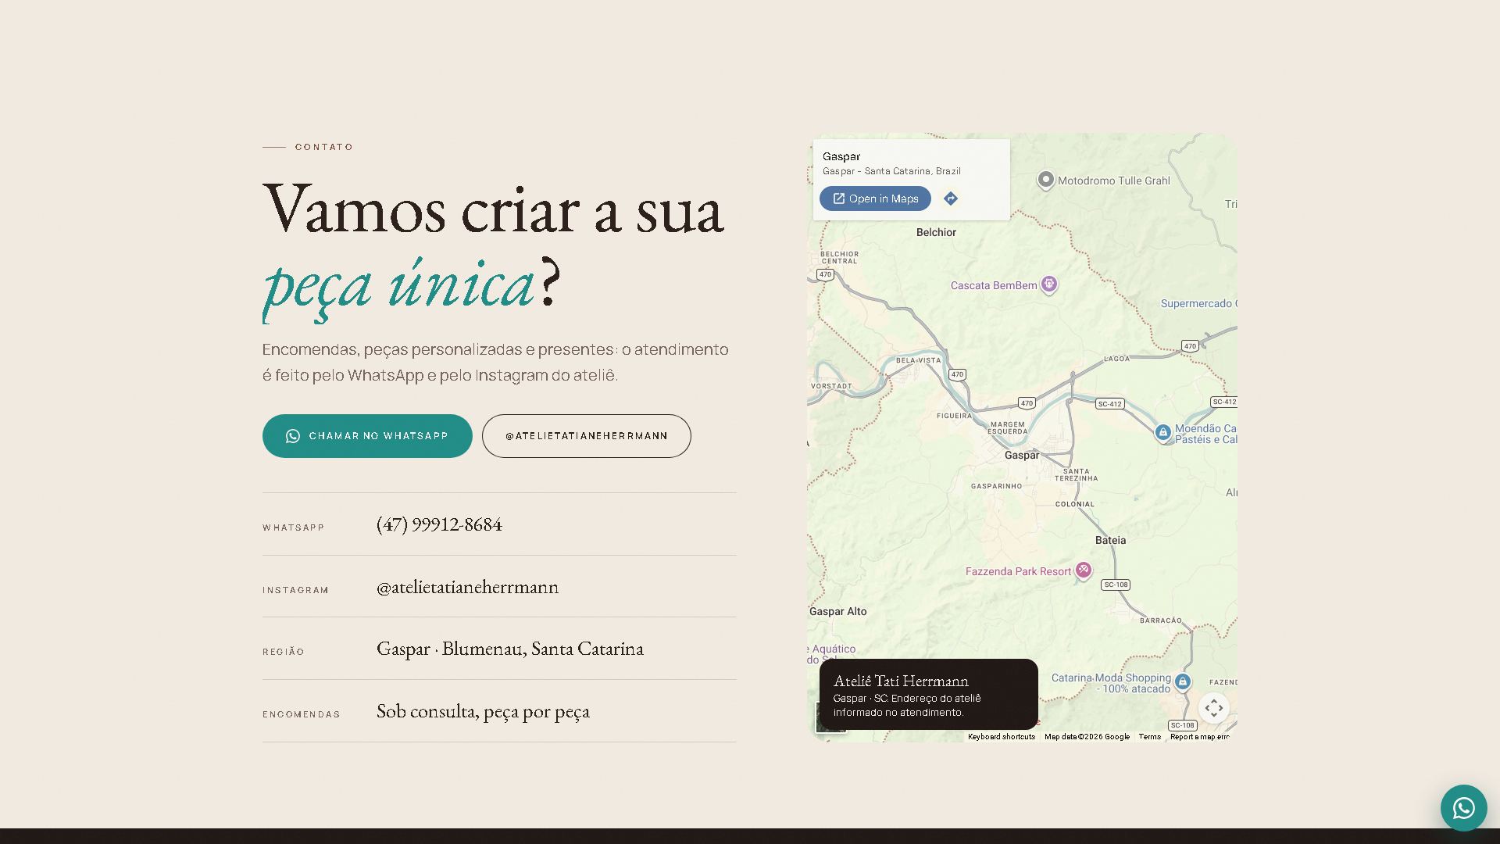Click Open in Maps button
The width and height of the screenshot is (1500, 844).
[875, 198]
